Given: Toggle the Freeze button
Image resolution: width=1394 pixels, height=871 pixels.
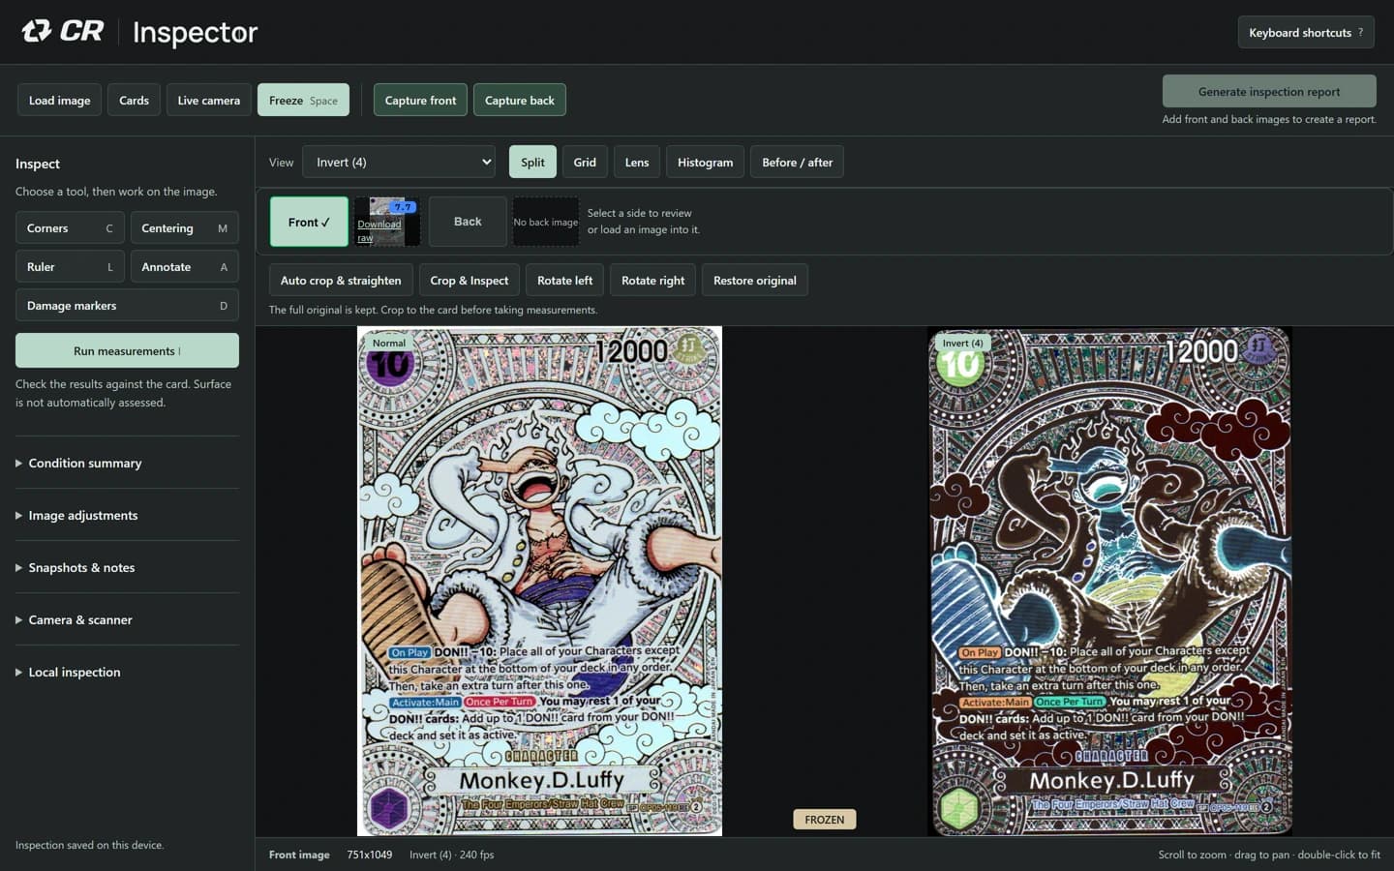Looking at the screenshot, I should [303, 100].
